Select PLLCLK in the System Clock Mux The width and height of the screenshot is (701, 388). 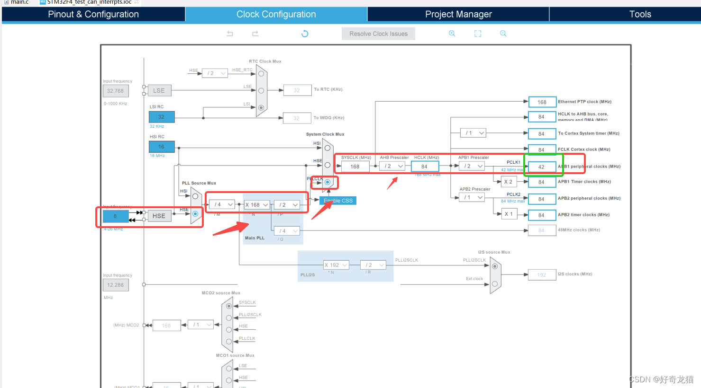[x=328, y=182]
